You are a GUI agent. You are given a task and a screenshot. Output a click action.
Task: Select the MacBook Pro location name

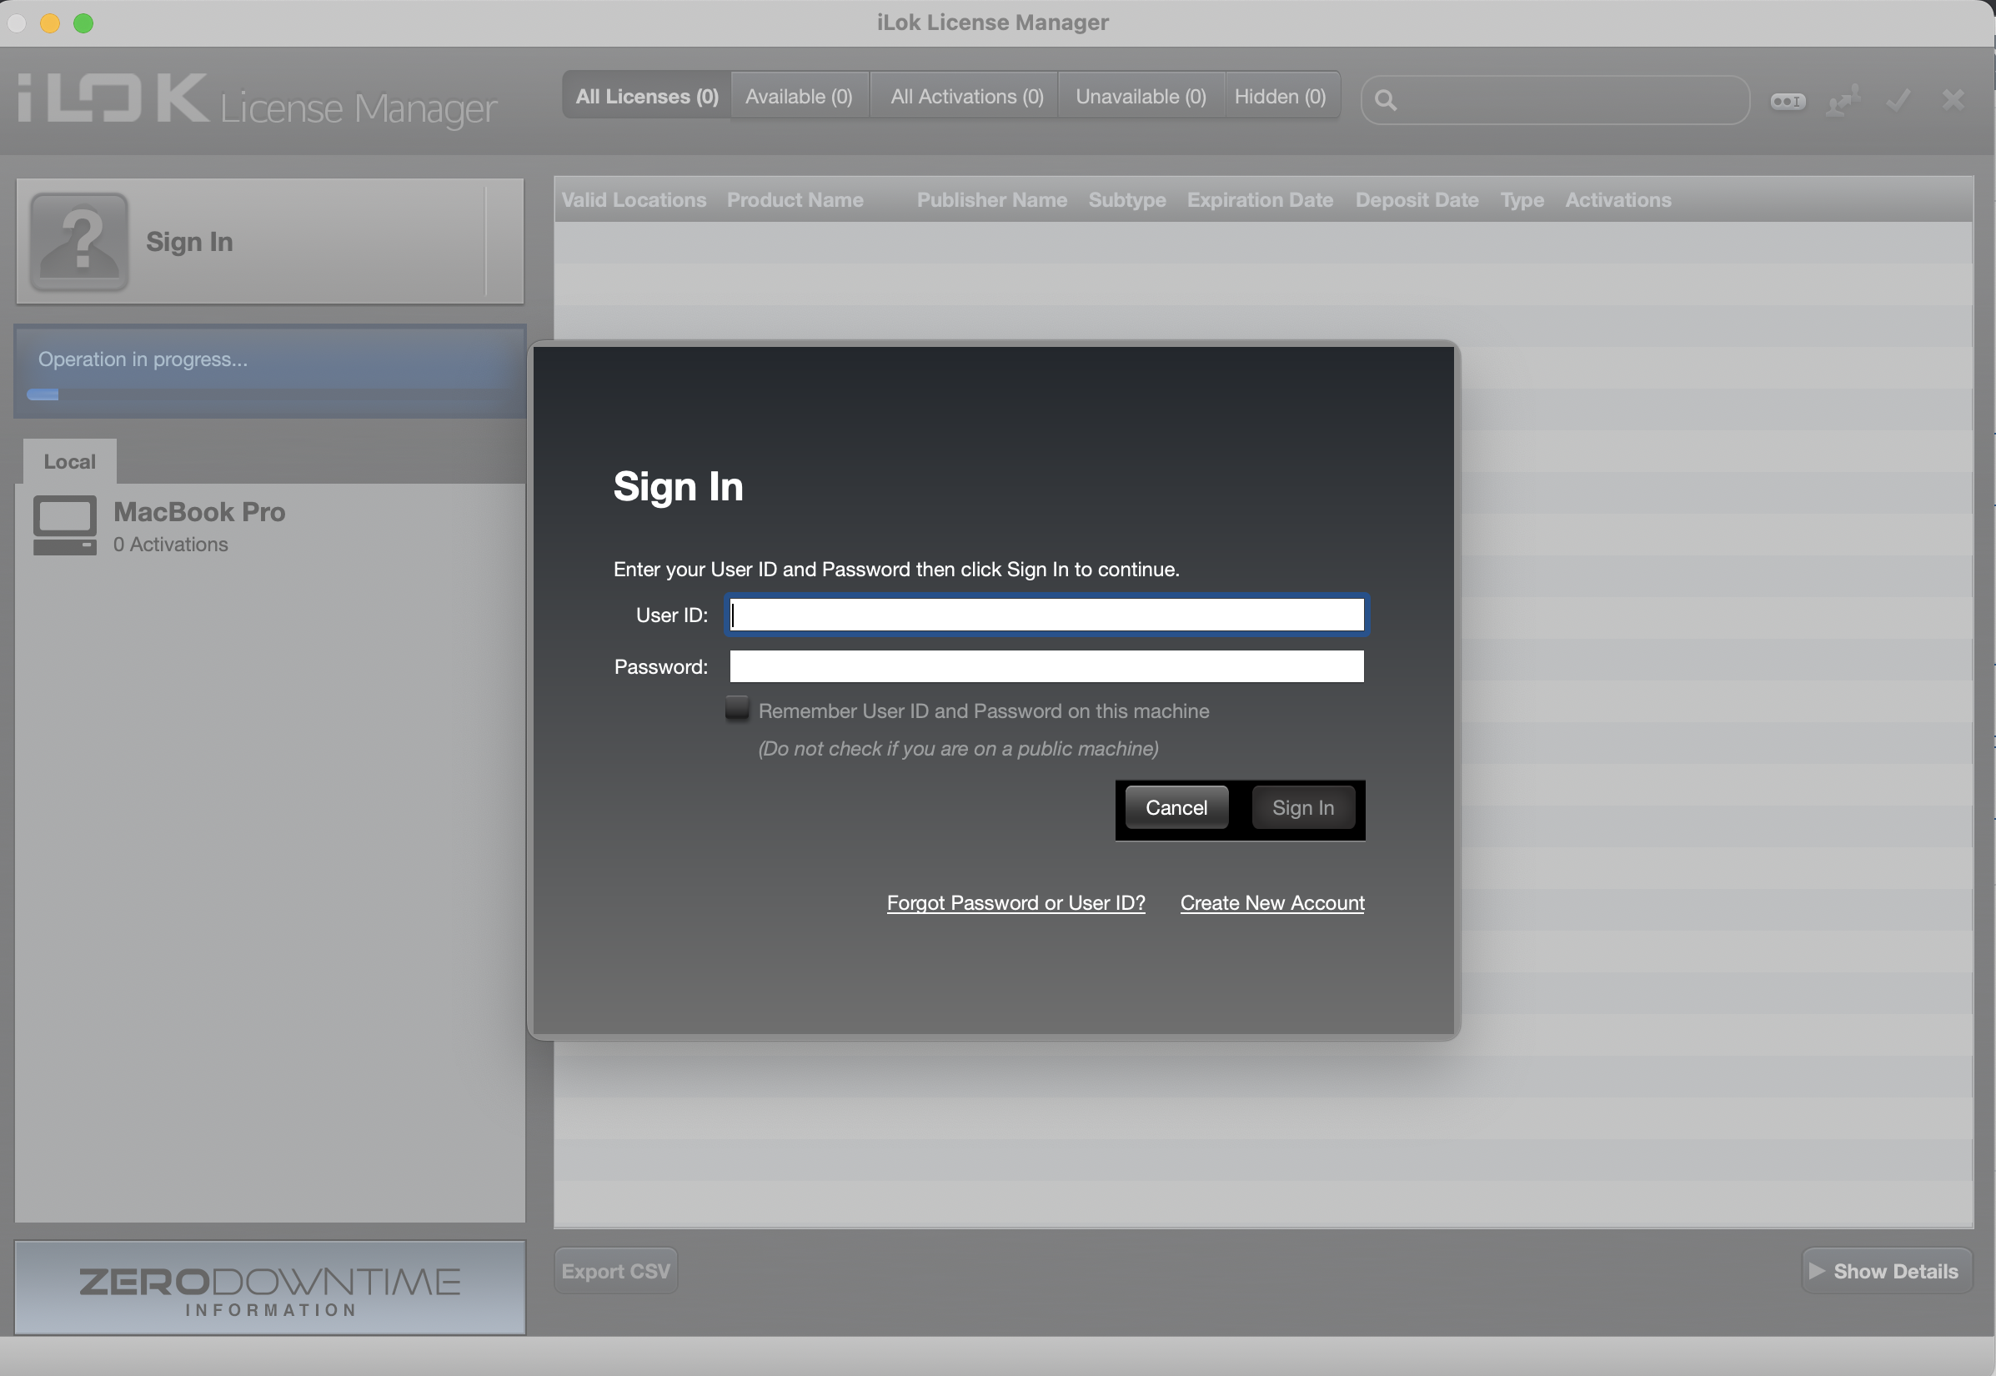click(199, 511)
